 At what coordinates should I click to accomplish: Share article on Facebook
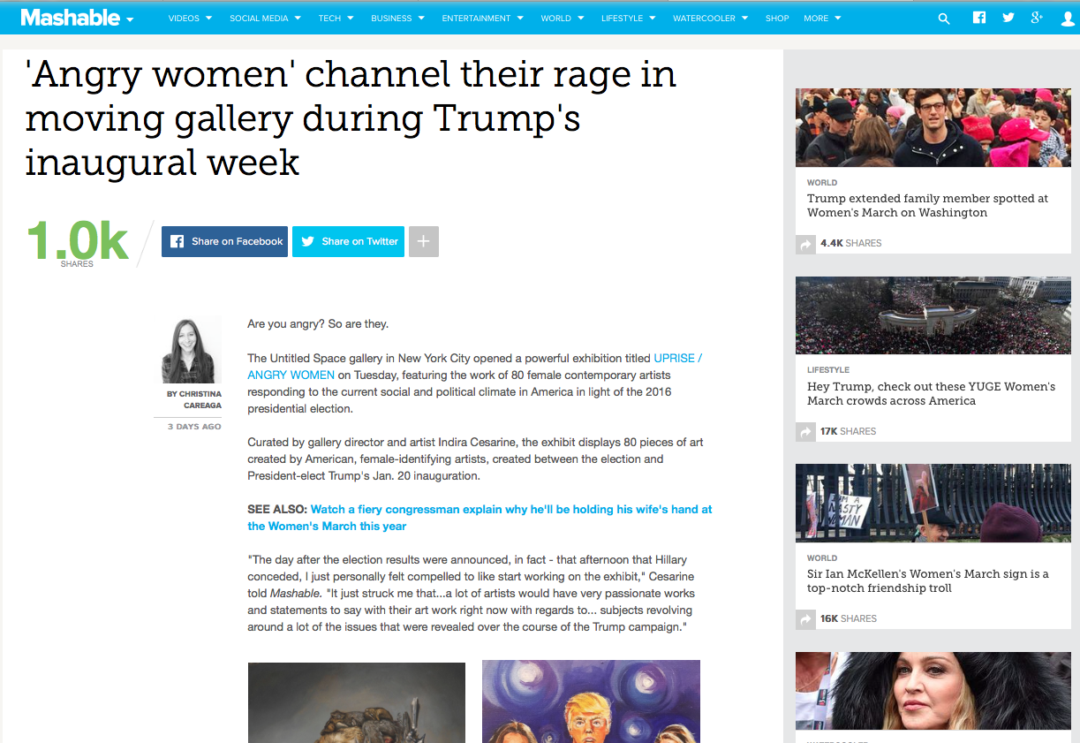pyautogui.click(x=224, y=241)
